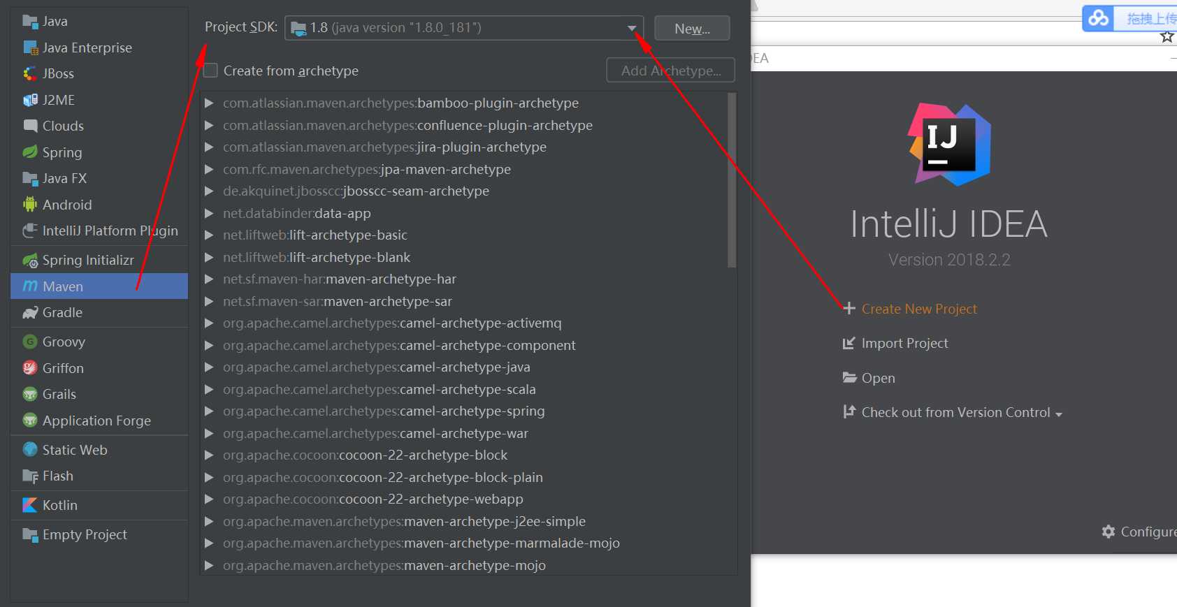The image size is (1177, 607).
Task: Click the Add Archetype... button
Action: [670, 71]
